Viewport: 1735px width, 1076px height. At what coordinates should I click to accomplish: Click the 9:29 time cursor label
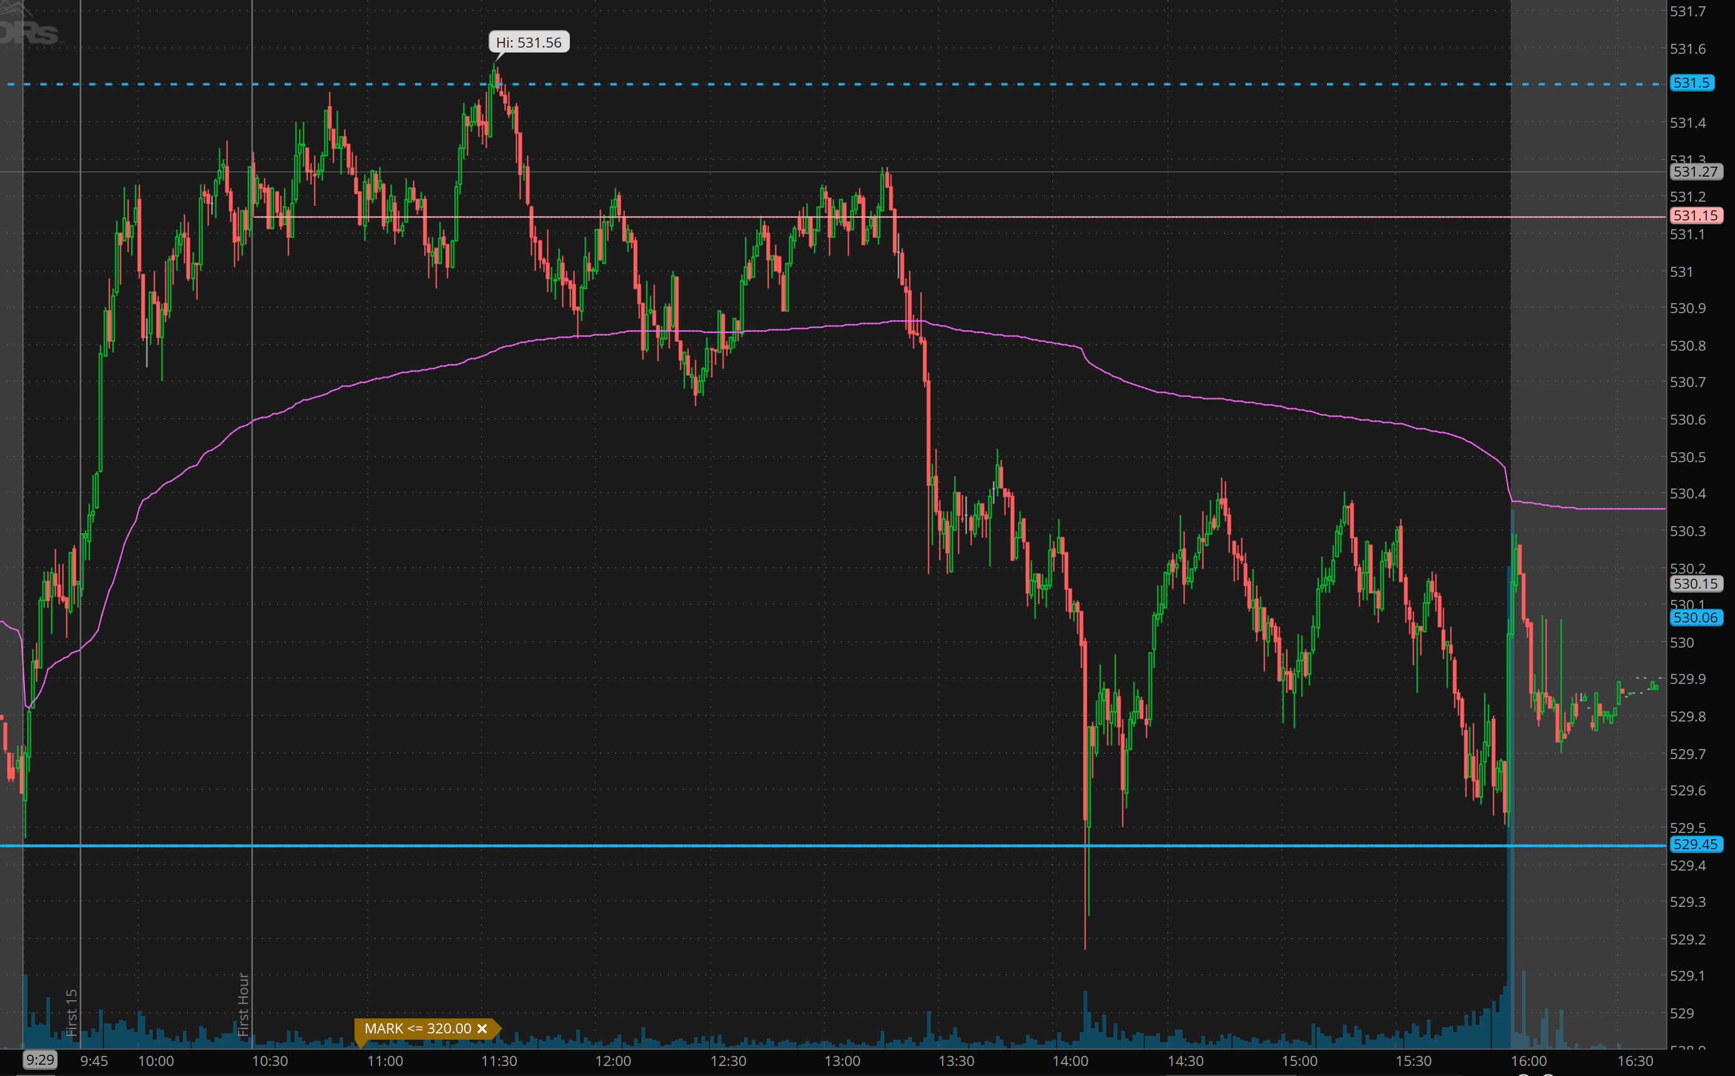(x=40, y=1060)
